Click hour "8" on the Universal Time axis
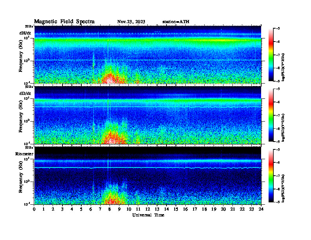 [110, 209]
